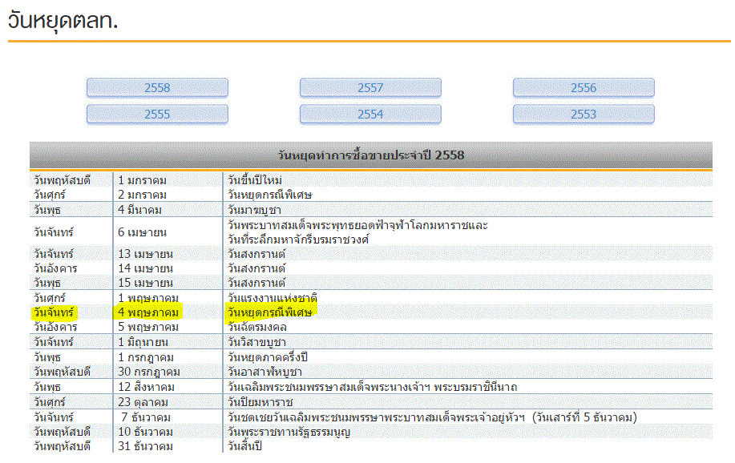
Task: Select the date cell 4 มีนาคม
Action: coord(139,210)
